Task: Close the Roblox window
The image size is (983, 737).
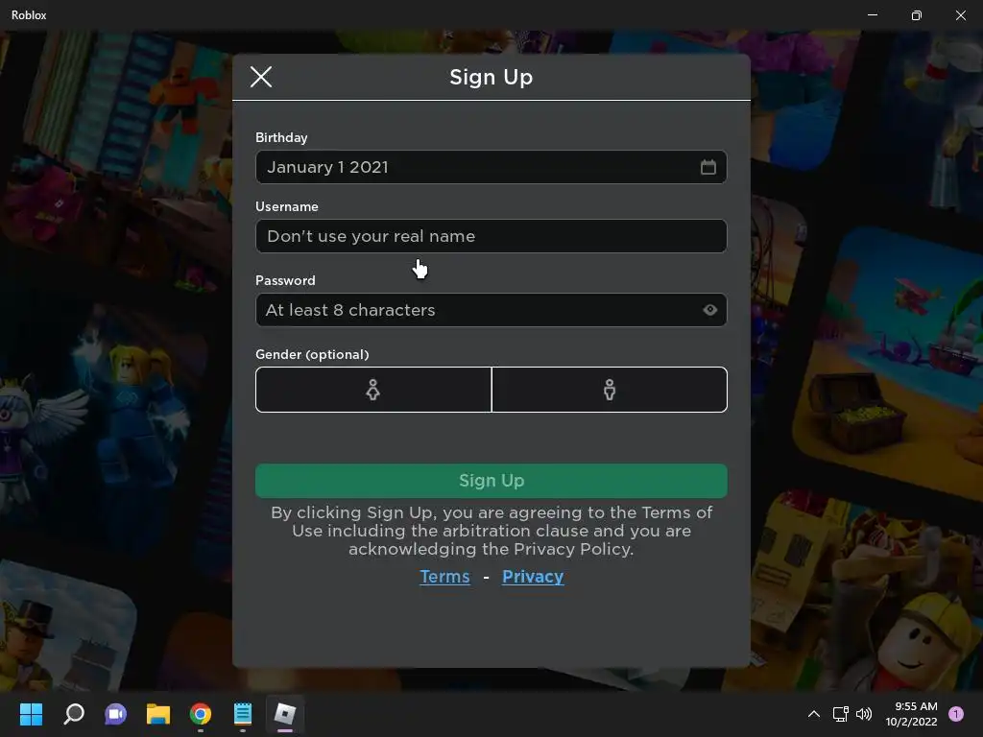Action: tap(960, 15)
